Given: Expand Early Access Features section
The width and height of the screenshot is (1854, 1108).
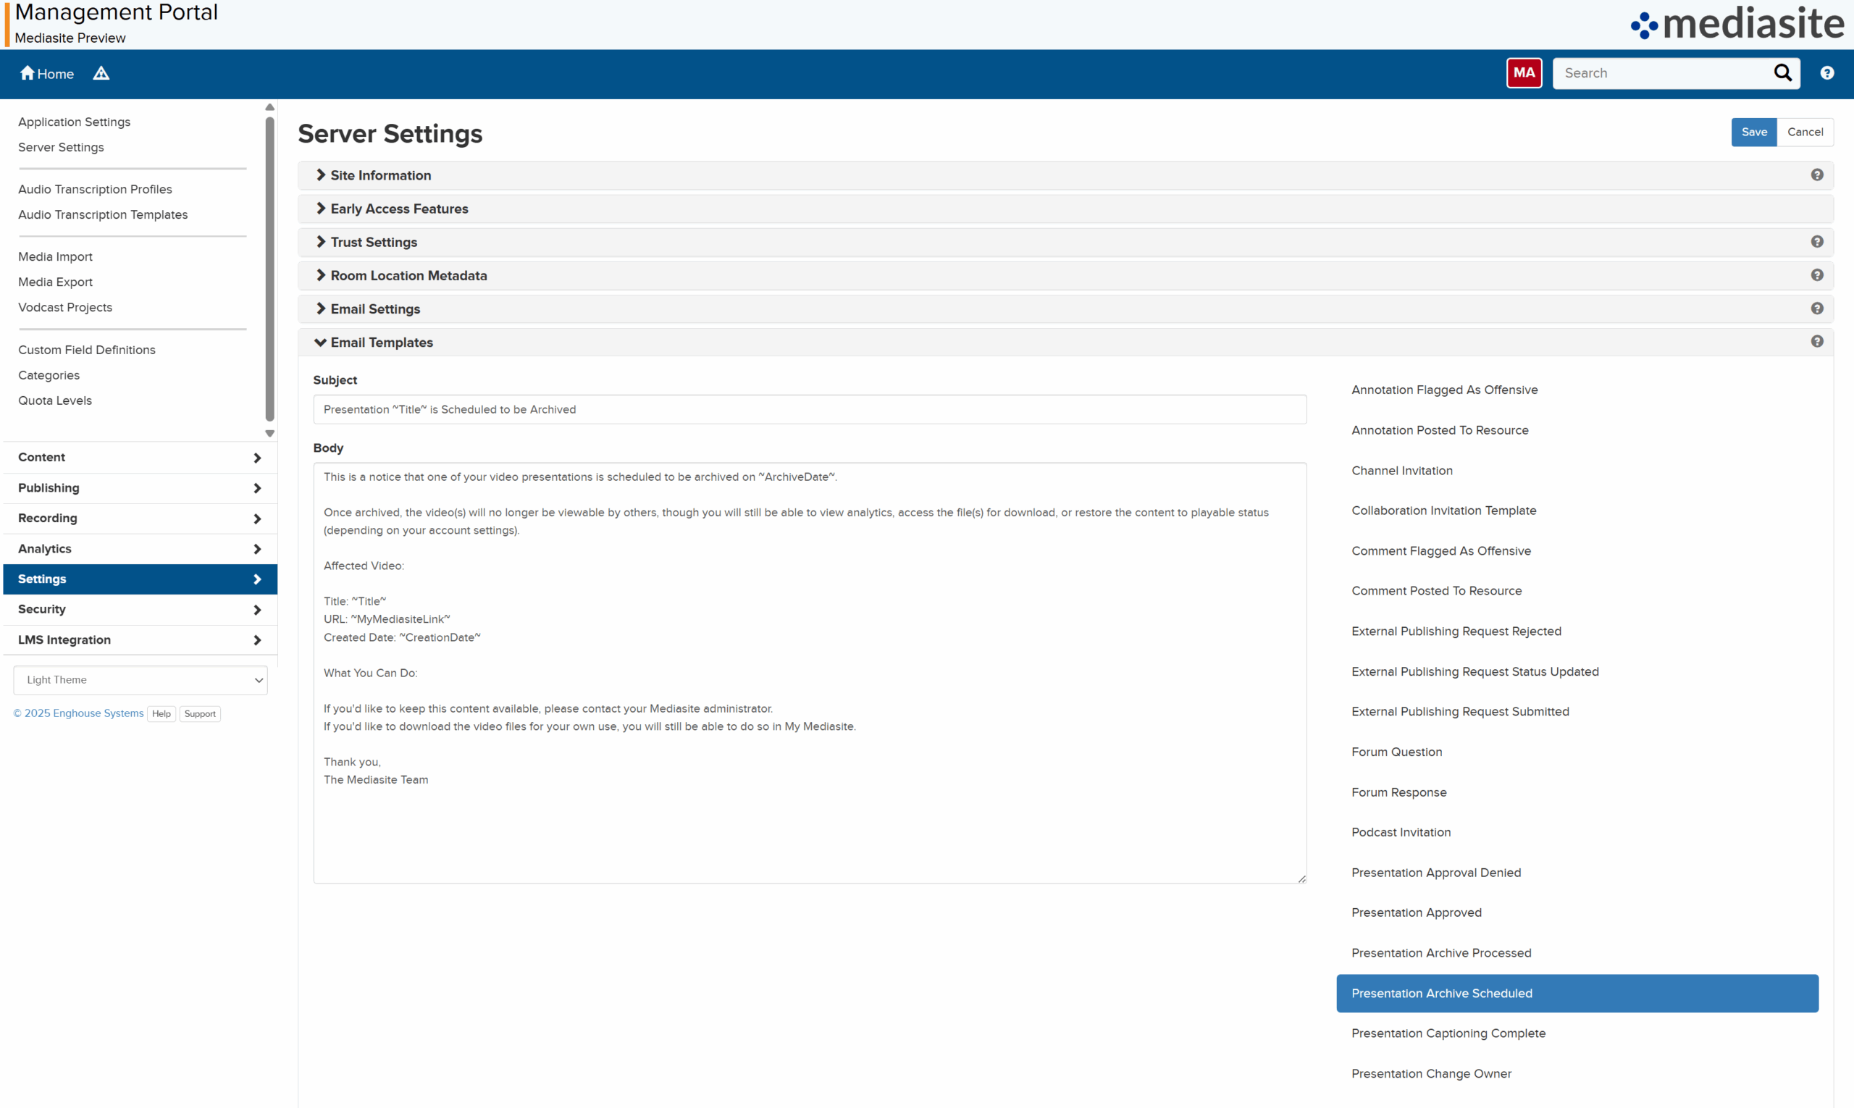Looking at the screenshot, I should [399, 209].
